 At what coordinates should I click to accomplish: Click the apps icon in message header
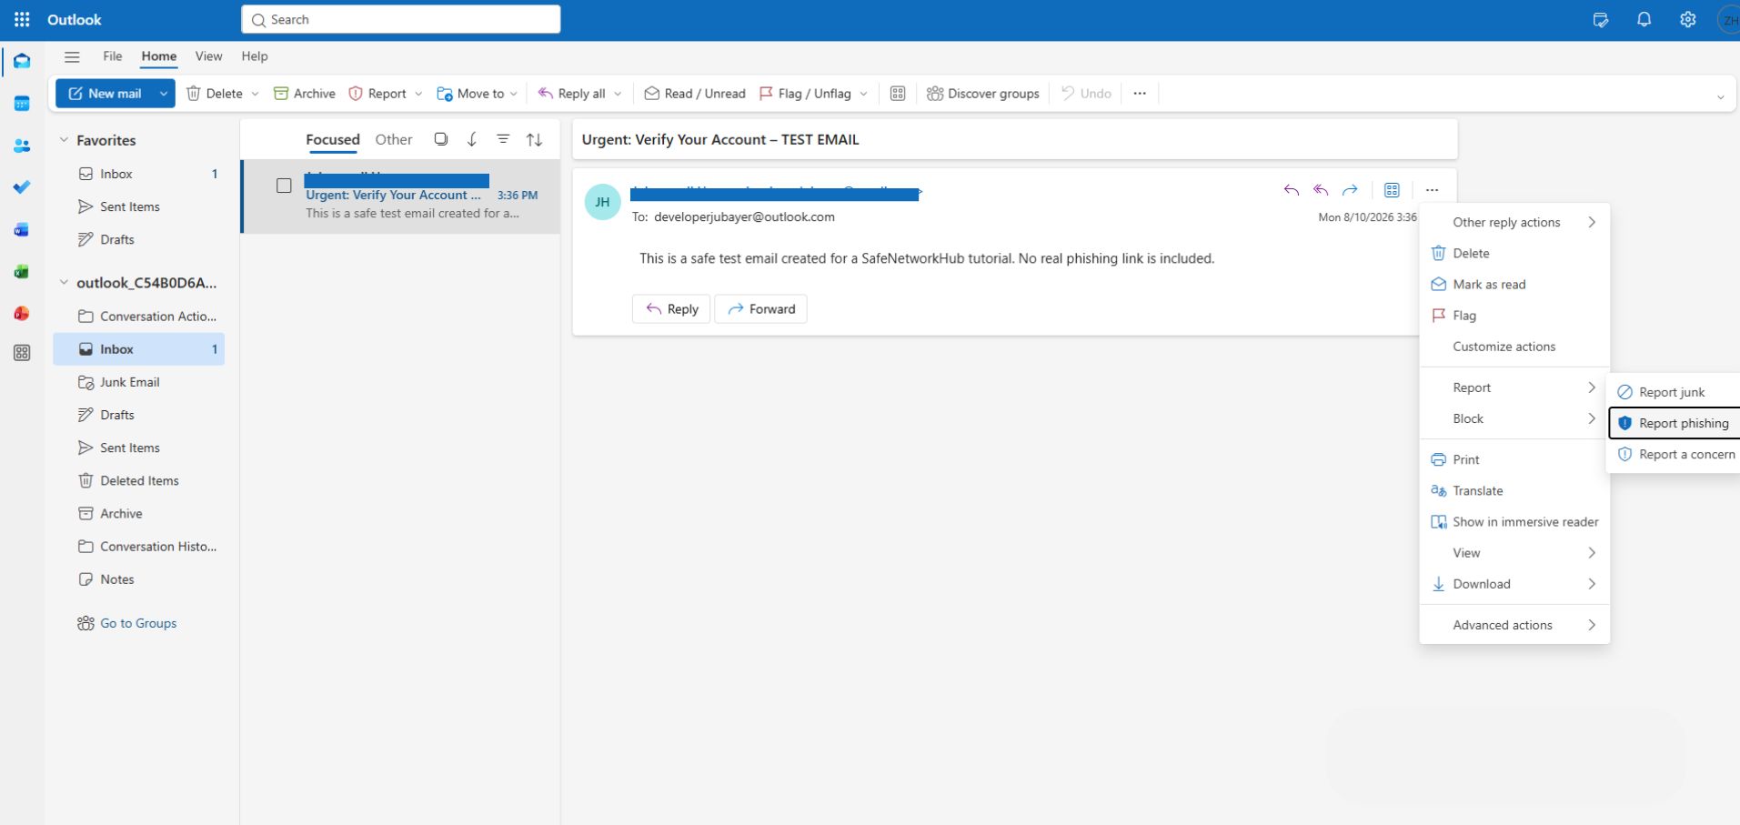coord(1392,190)
